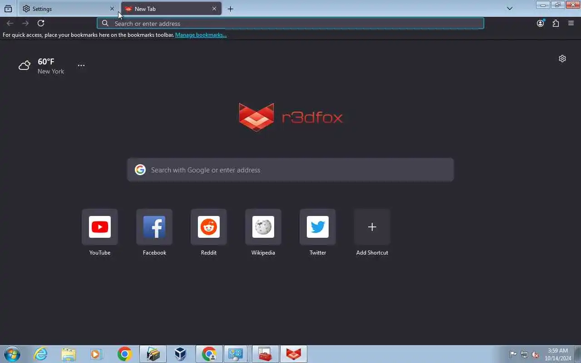The width and height of the screenshot is (581, 363).
Task: Click the 60°F temperature reading
Action: [x=46, y=62]
